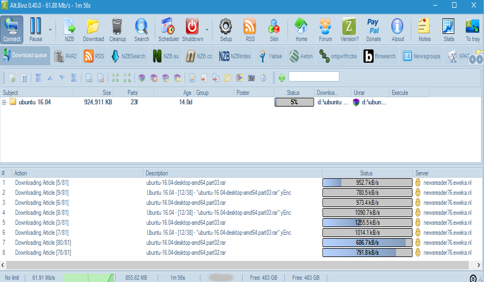Image resolution: width=484 pixels, height=282 pixels.
Task: Click the expand-all arrows icon
Action: tap(127, 78)
